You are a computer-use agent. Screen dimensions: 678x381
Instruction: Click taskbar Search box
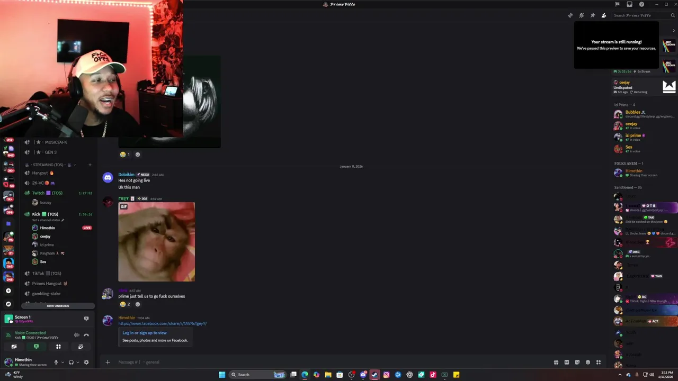(x=258, y=375)
